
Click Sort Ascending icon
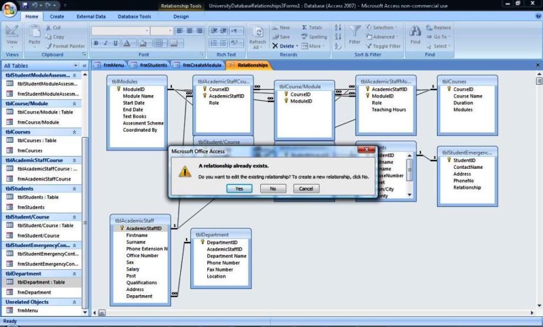pos(338,27)
